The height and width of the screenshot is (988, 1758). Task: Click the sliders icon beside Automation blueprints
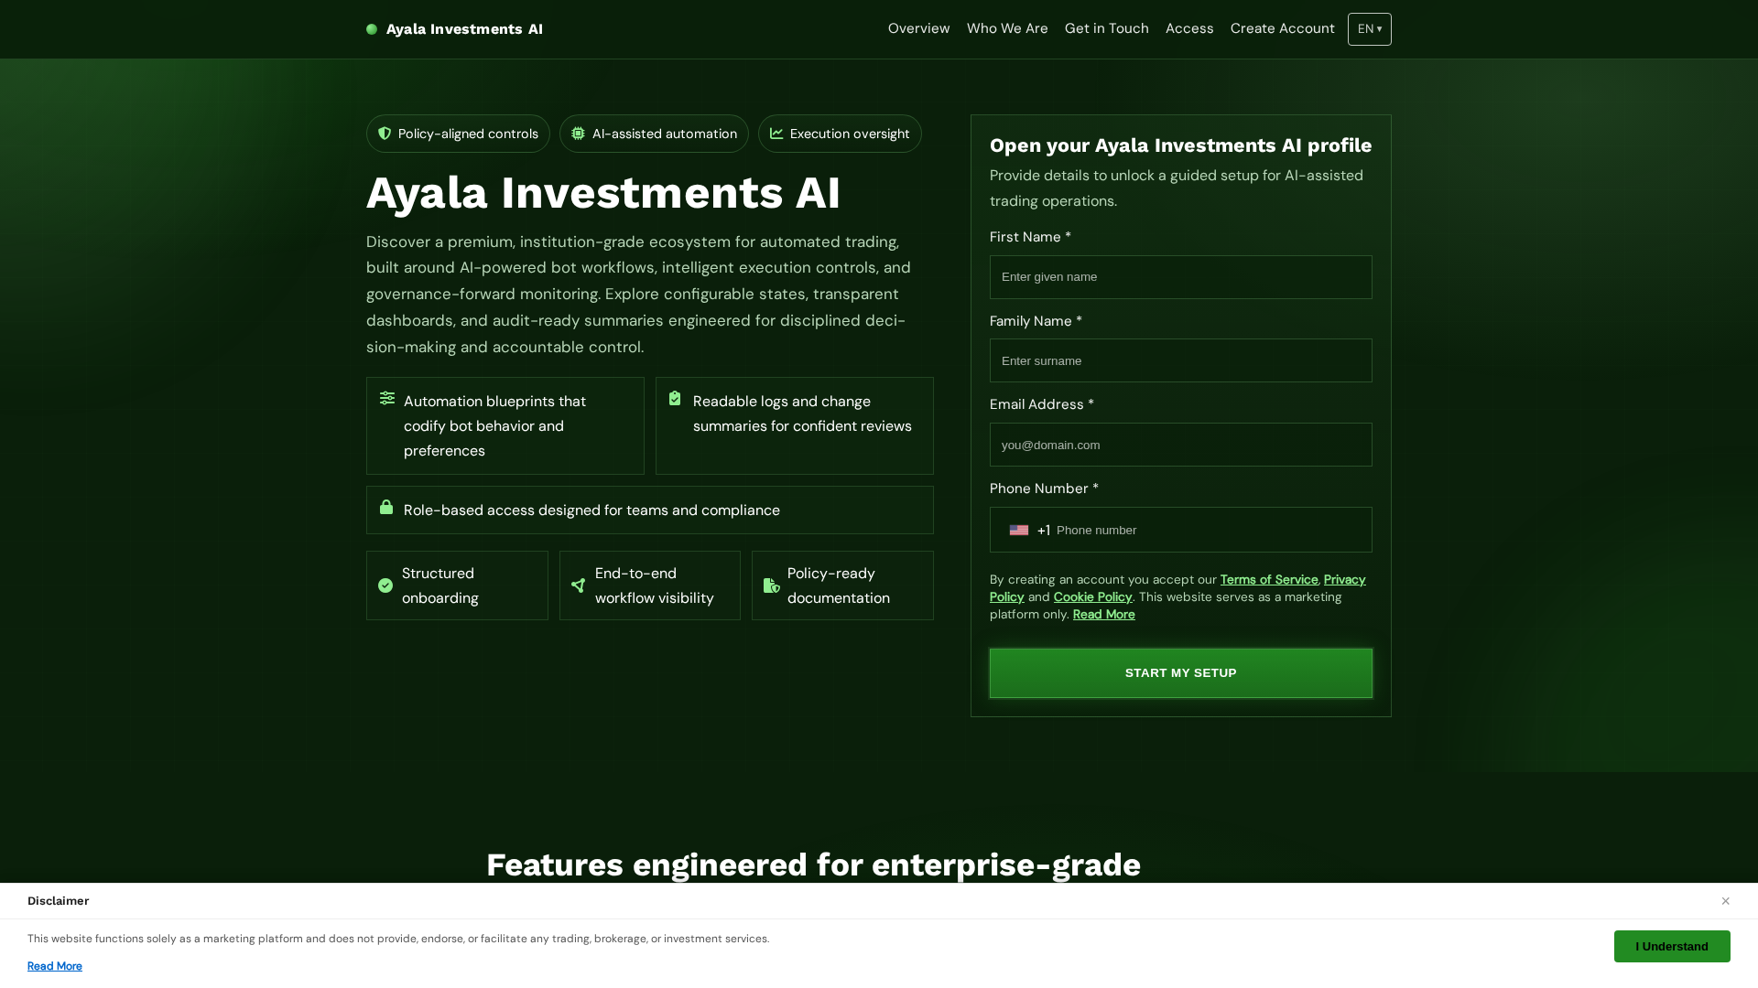387,398
